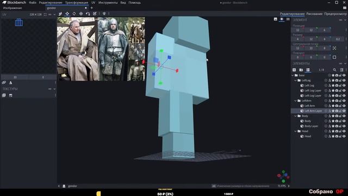Click the UV fullscreen frame icon

pyautogui.click(x=45, y=15)
